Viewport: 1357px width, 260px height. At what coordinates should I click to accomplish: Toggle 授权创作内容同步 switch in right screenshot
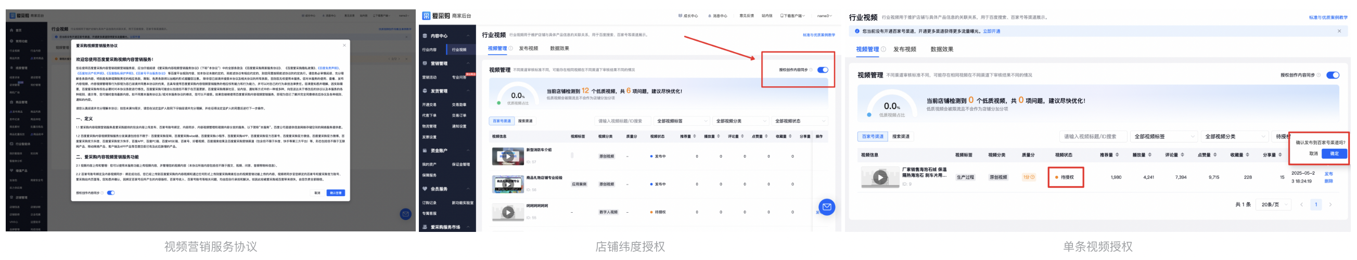[x=1332, y=75]
